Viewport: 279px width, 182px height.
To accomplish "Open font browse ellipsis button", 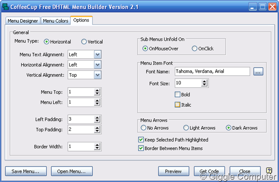I will click(258, 72).
